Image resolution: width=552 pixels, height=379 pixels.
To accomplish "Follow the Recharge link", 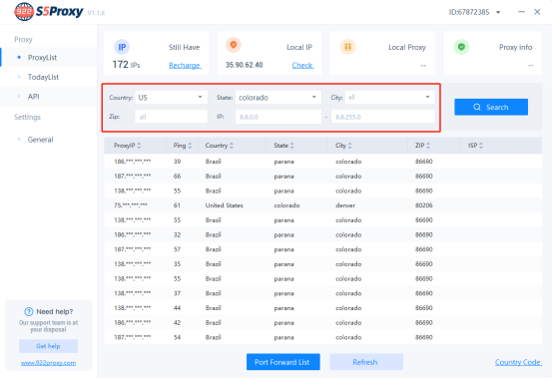I will [185, 66].
